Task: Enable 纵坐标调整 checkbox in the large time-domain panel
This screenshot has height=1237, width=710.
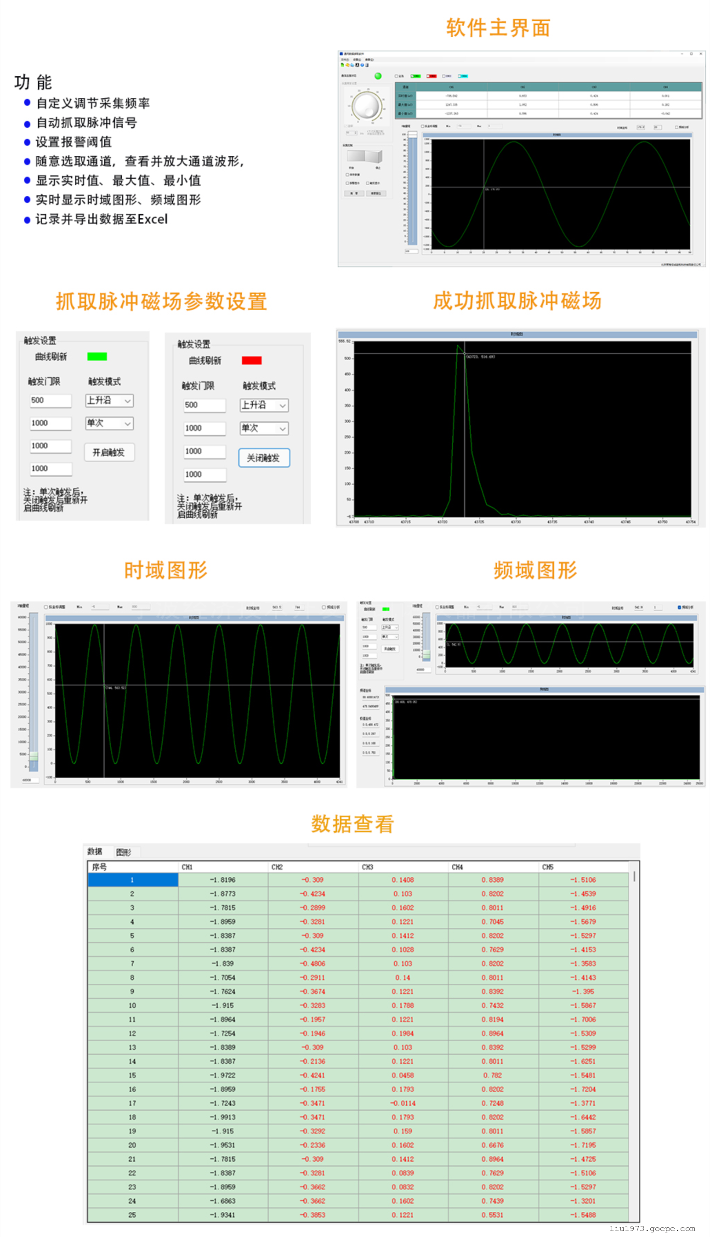Action: 46,607
